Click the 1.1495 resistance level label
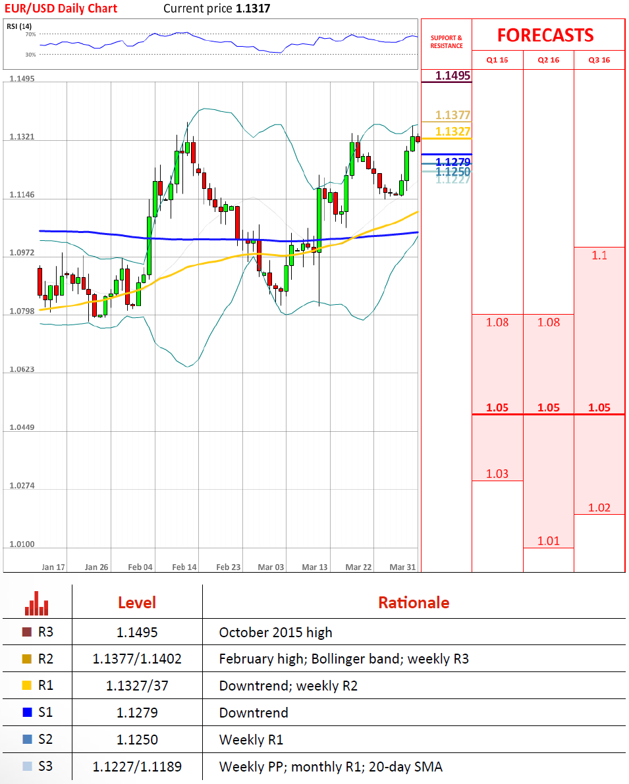This screenshot has width=629, height=784. (x=453, y=76)
